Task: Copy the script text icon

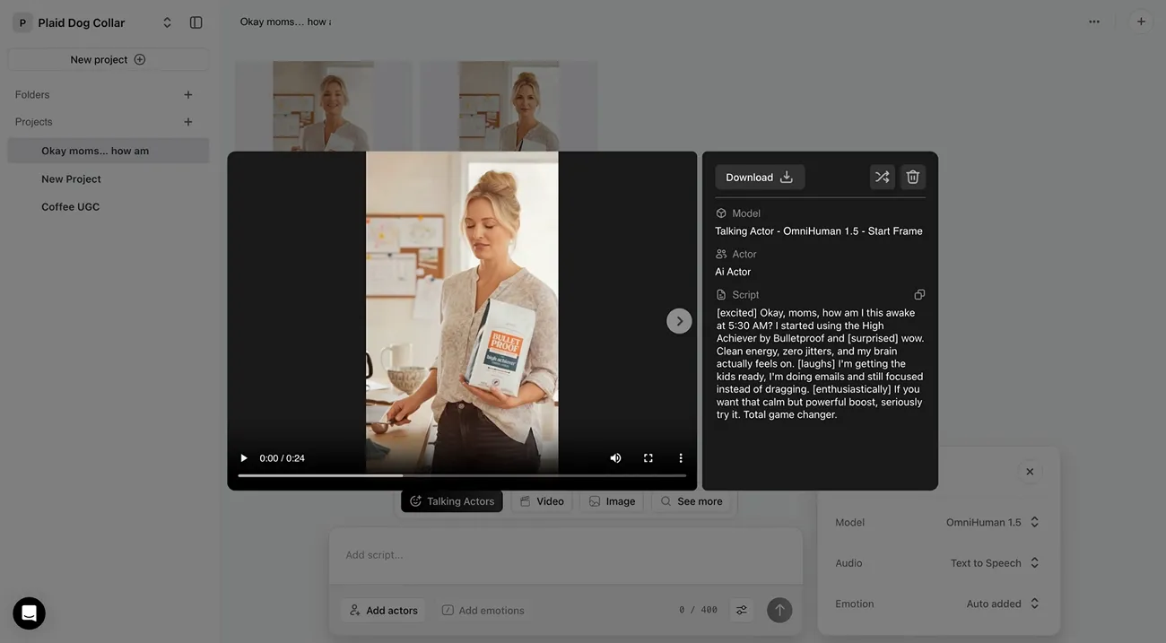Action: 919,295
